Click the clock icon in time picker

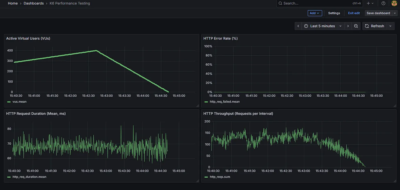coord(306,26)
